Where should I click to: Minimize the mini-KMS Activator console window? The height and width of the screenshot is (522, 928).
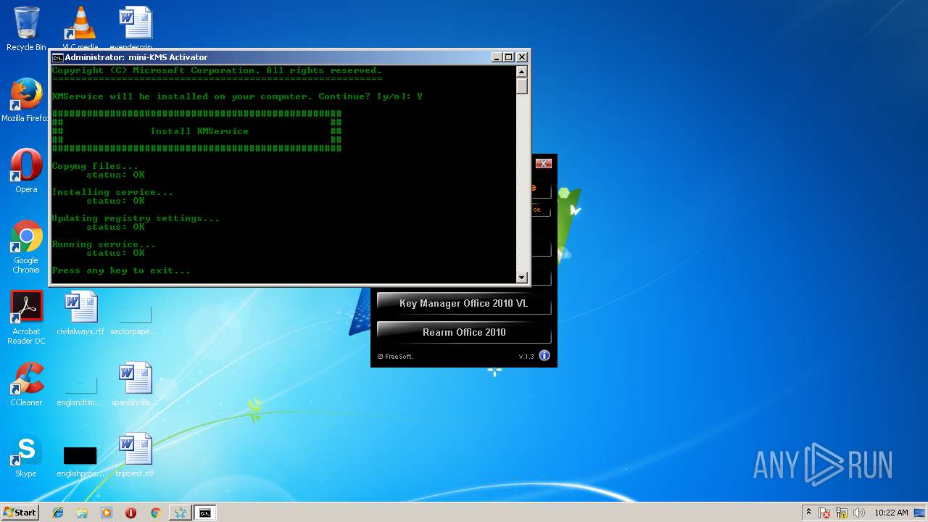(497, 57)
